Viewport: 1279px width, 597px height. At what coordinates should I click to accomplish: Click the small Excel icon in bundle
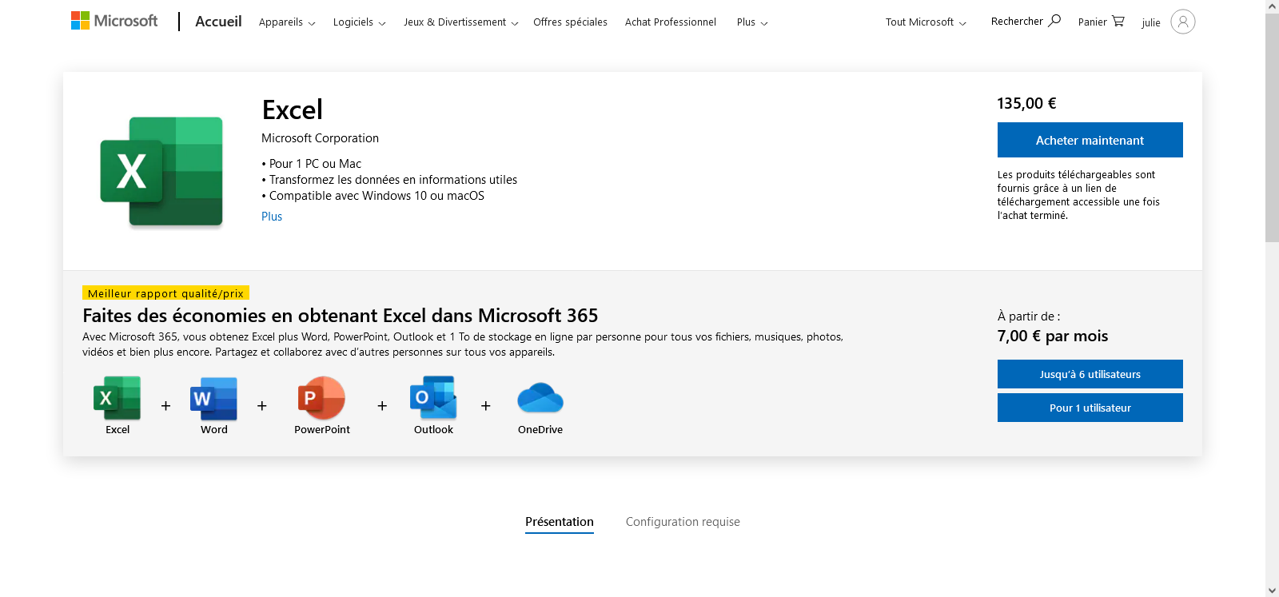118,398
